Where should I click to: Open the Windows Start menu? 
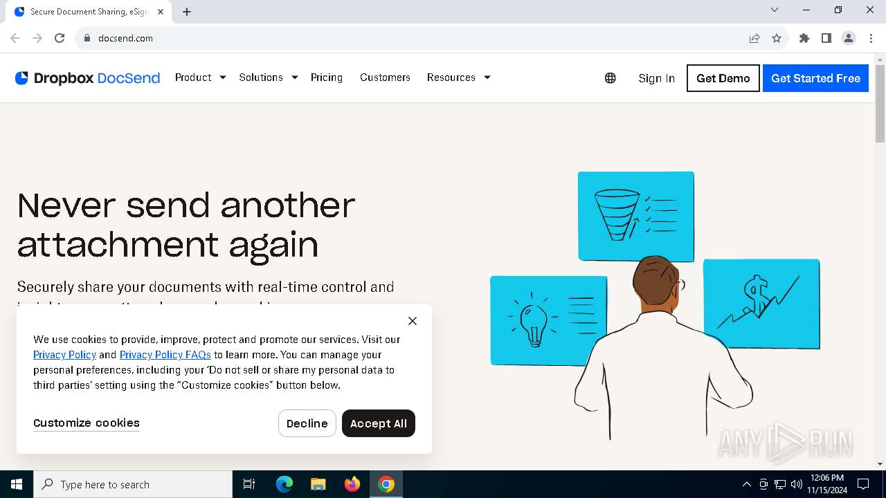click(17, 484)
